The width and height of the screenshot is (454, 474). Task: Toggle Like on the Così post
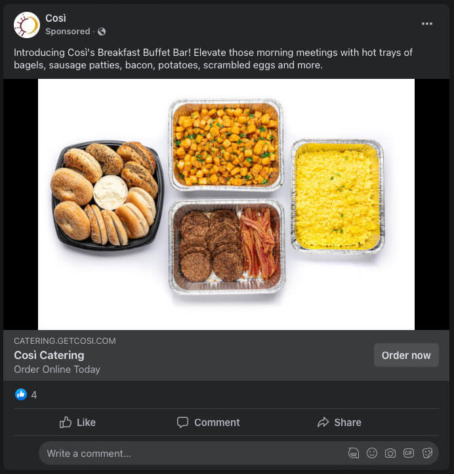click(x=77, y=422)
